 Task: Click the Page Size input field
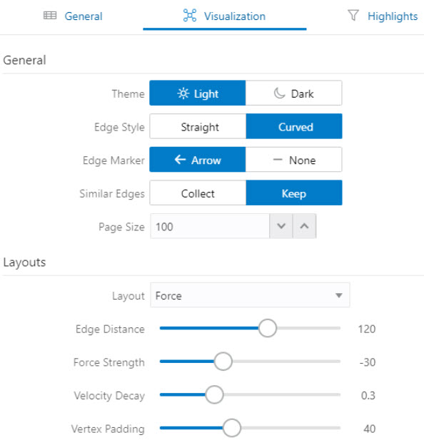(x=210, y=226)
